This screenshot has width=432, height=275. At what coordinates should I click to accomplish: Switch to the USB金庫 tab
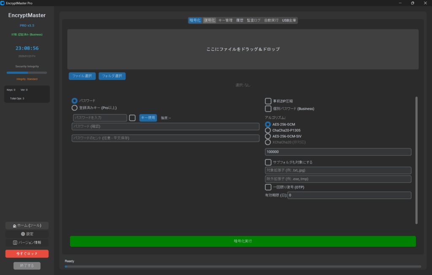click(x=290, y=20)
